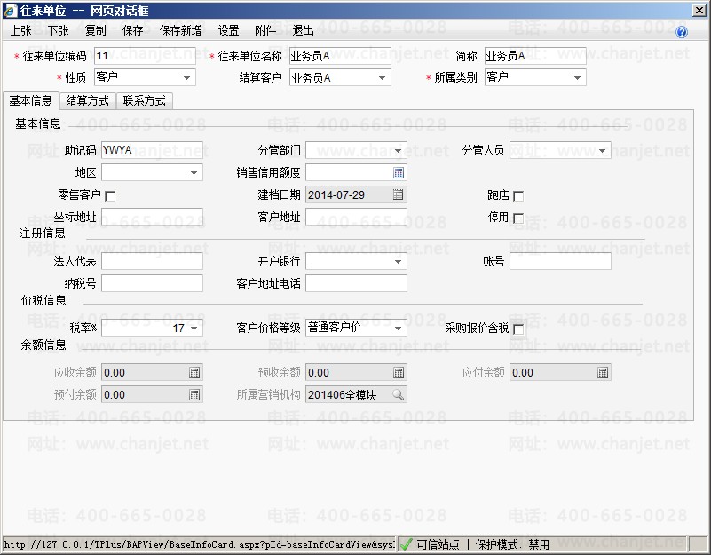Open calendar icon for 建档日期

[399, 195]
